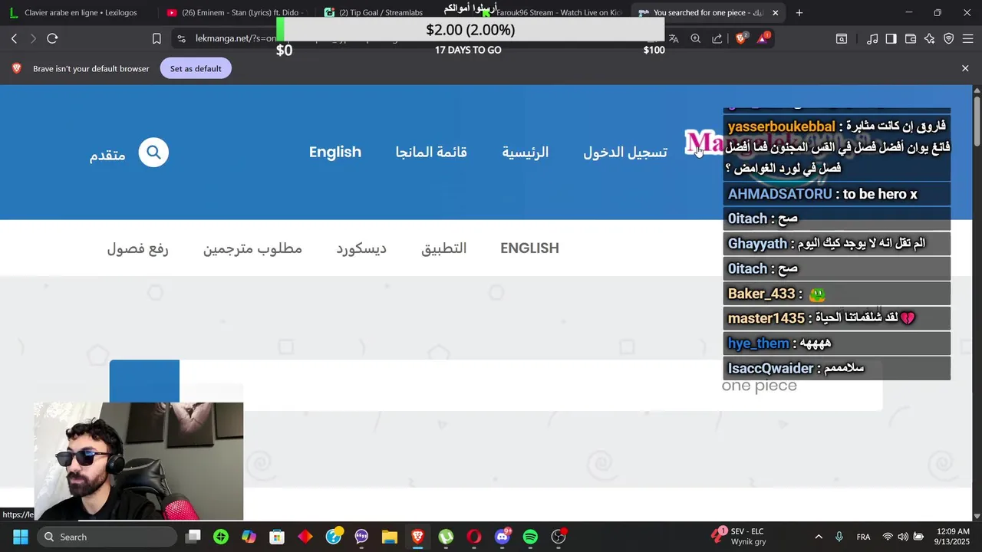Click تسجيل الدخول login link

pos(625,152)
